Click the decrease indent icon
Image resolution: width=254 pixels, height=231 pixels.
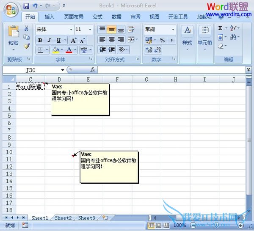click(102, 49)
